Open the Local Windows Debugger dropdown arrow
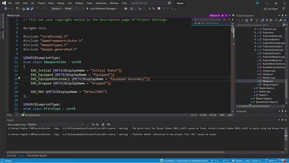This screenshot has height=163, width=289. point(117,9)
